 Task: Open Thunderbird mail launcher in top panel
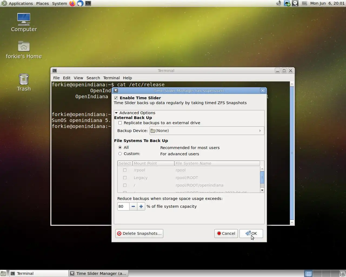(80, 3)
